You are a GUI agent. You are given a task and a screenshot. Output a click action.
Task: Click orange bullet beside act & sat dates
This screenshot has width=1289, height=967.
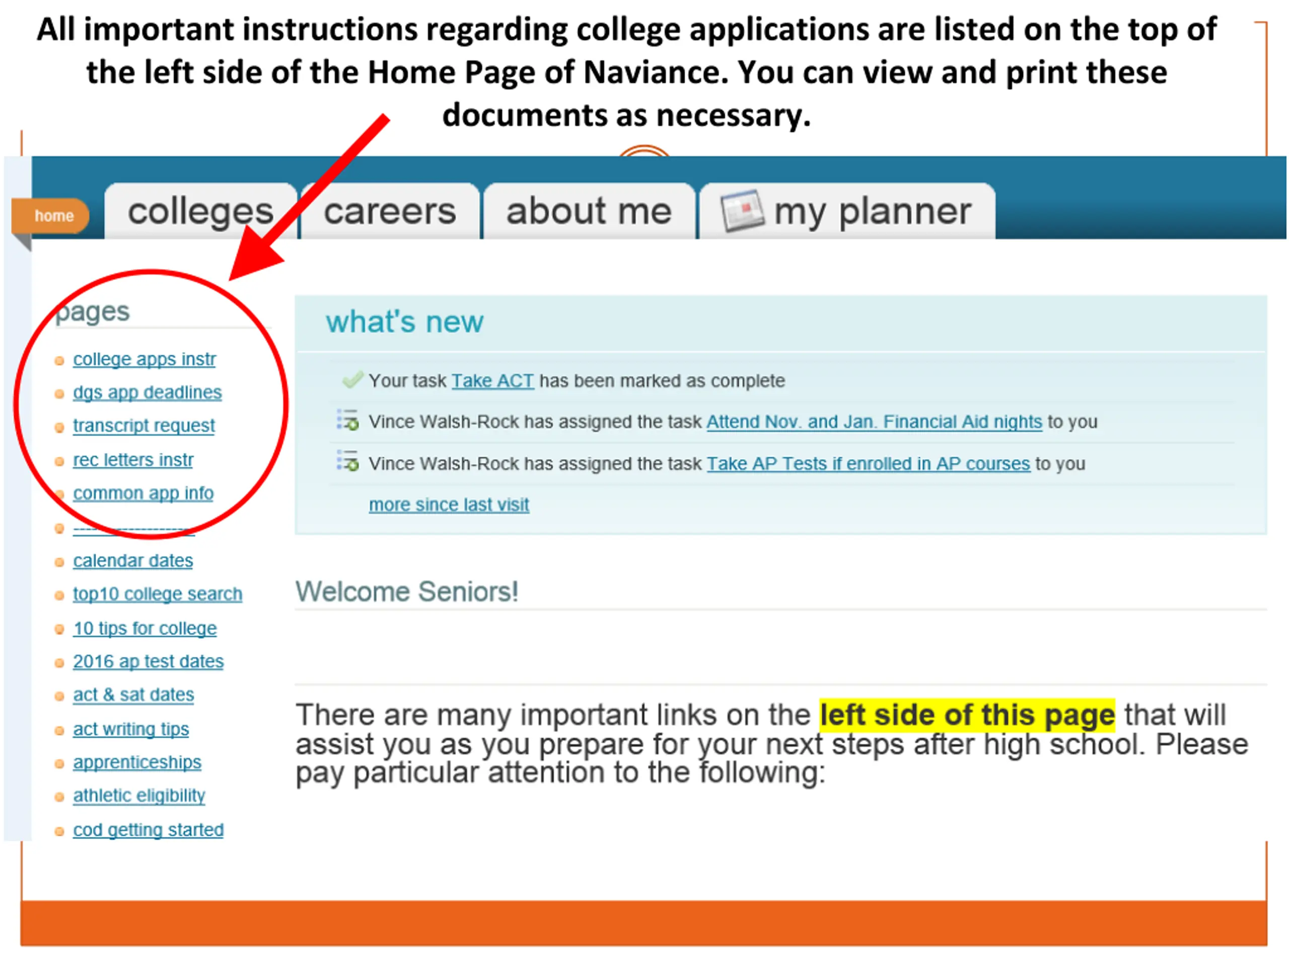(x=59, y=697)
